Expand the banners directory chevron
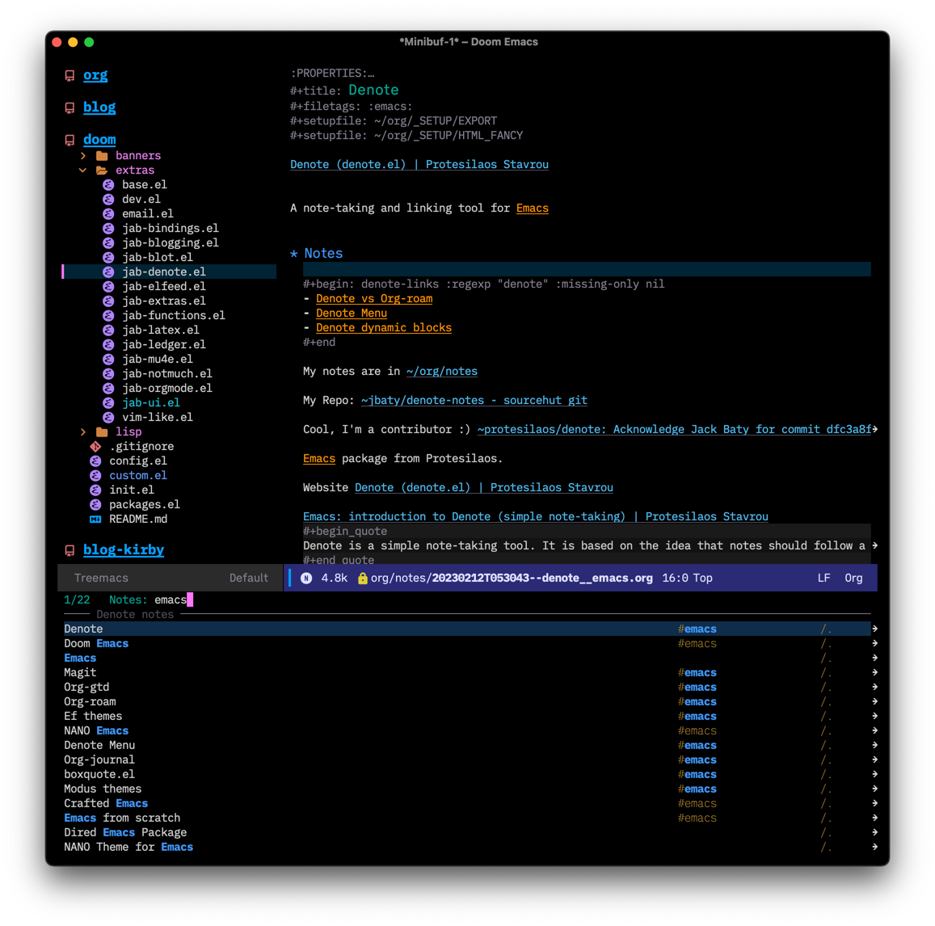 [83, 155]
